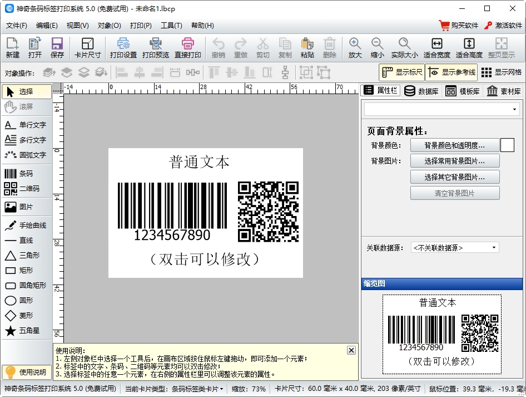Open the 卡片尺寸 card size tool

(87, 48)
